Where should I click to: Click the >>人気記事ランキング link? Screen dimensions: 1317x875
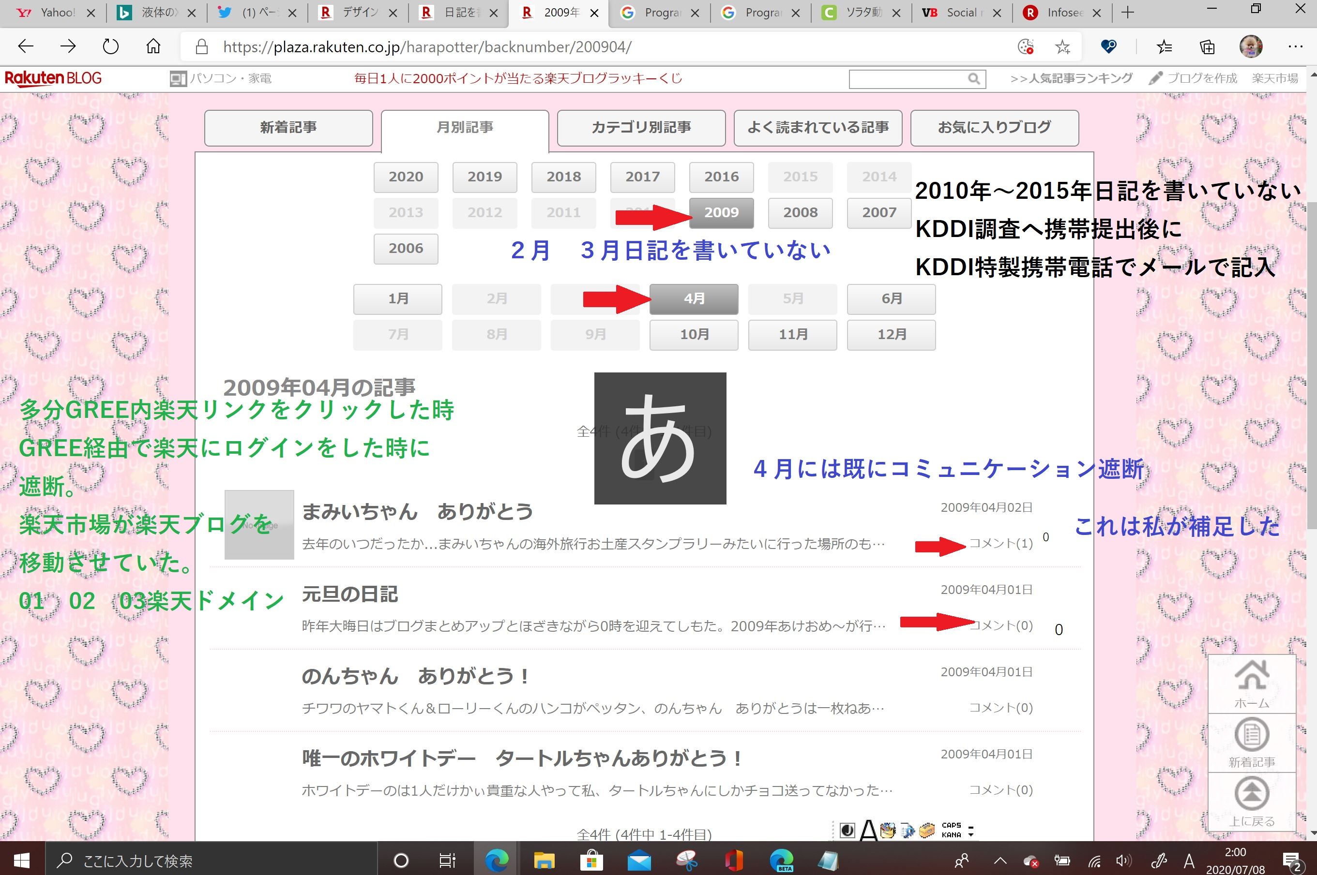pos(1071,78)
